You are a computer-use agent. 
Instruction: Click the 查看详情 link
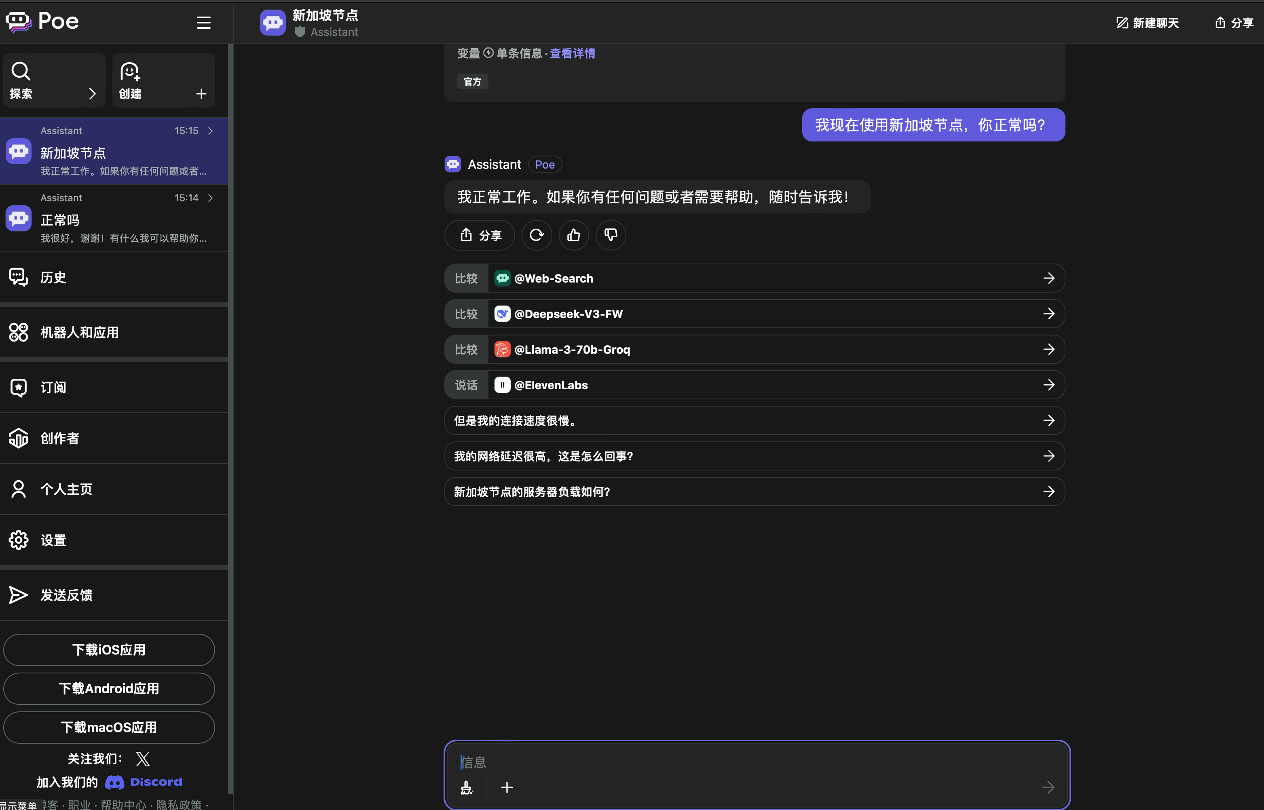[x=572, y=54]
